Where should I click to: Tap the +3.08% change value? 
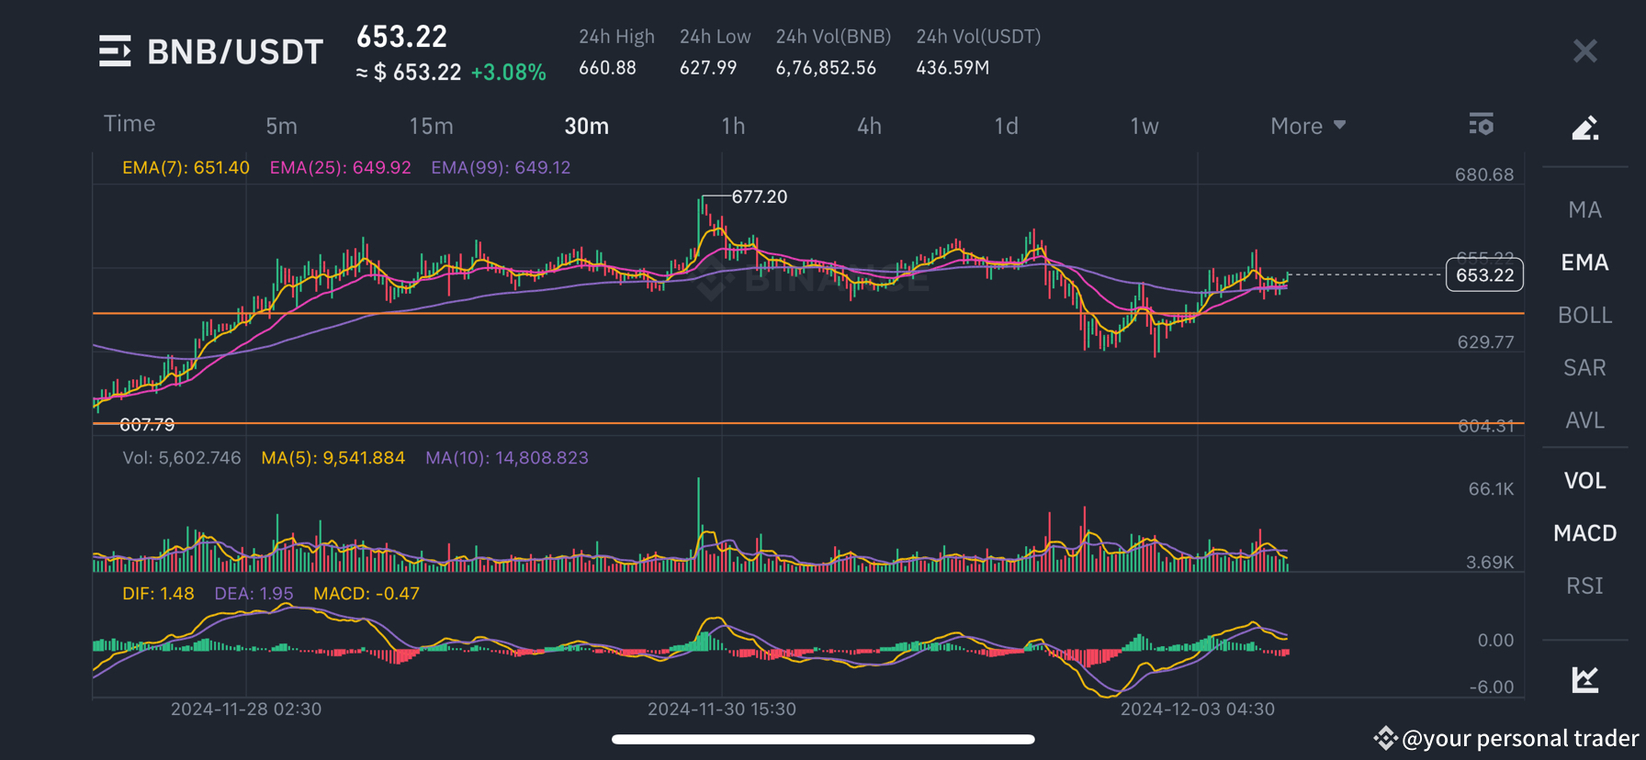[508, 73]
